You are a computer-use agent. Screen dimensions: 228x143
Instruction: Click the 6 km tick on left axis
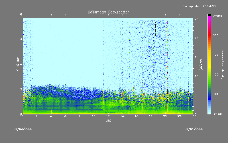click(21, 39)
